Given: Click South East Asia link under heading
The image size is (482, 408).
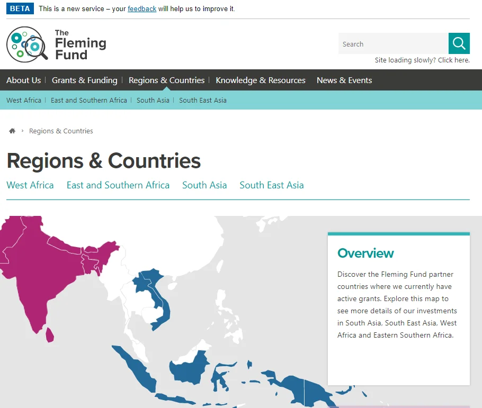Looking at the screenshot, I should click(271, 185).
